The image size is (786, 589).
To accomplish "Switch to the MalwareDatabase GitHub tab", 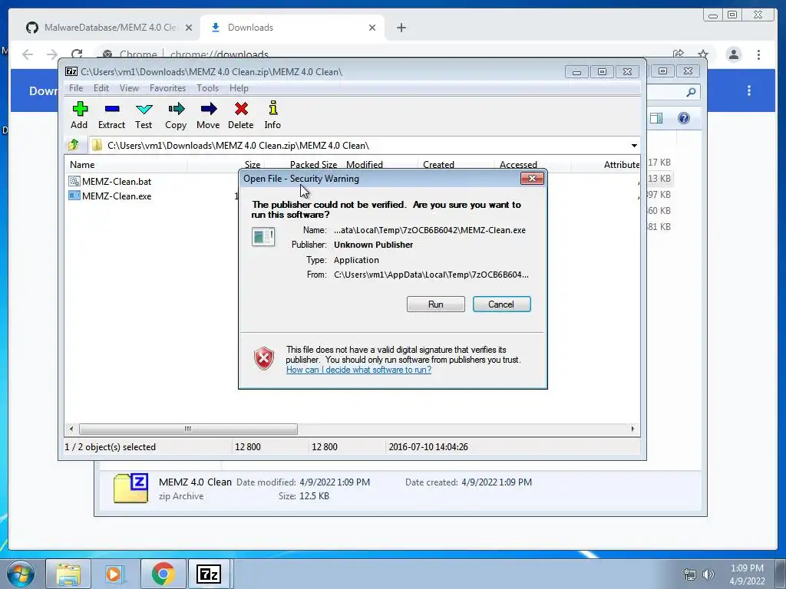I will [109, 28].
